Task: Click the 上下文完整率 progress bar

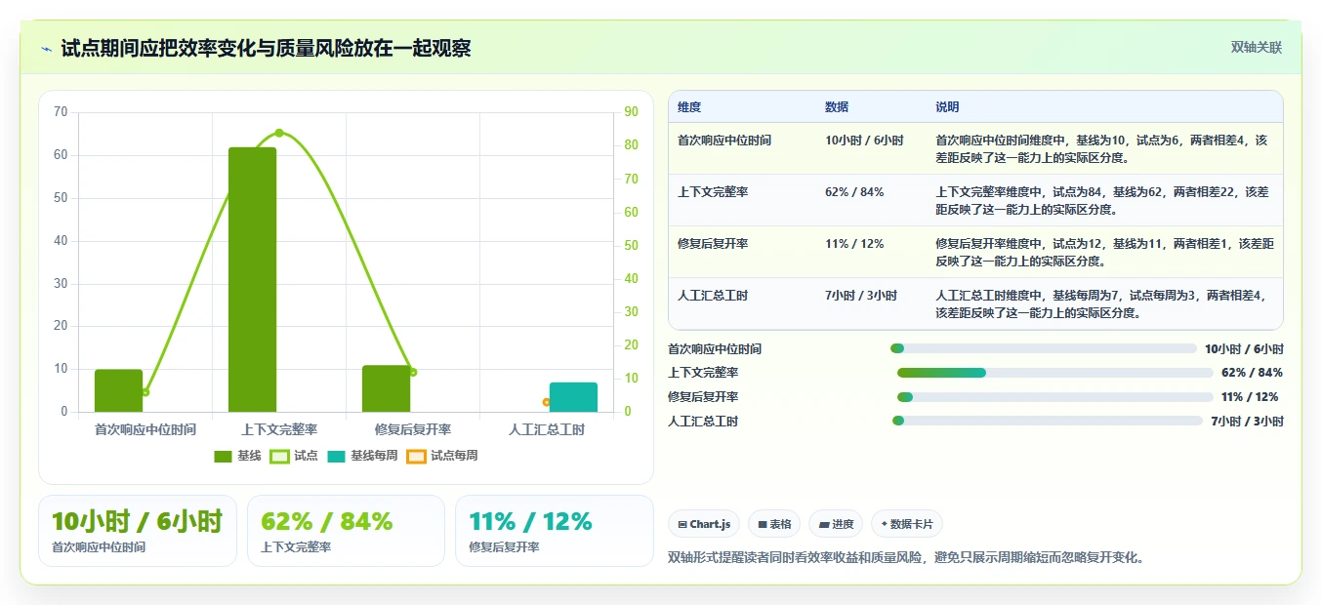Action: 1054,373
